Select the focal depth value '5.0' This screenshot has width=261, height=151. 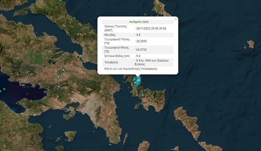click(138, 56)
